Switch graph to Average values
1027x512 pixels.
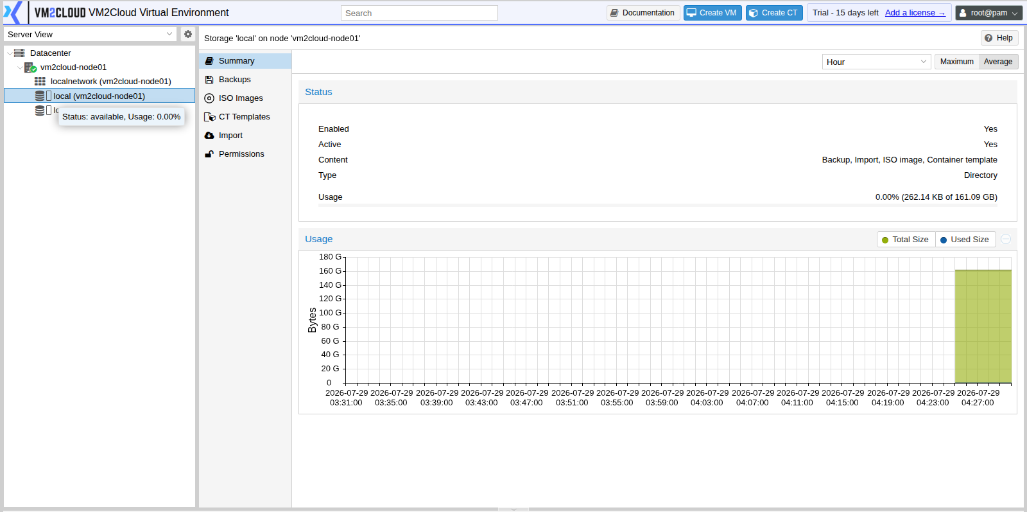[x=998, y=62]
